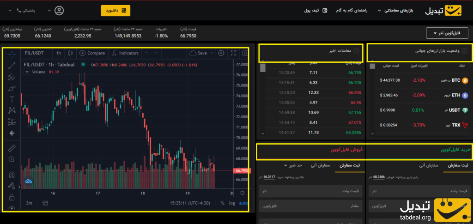Toggle log scale on chart
The width and height of the screenshot is (473, 224).
[232, 203]
